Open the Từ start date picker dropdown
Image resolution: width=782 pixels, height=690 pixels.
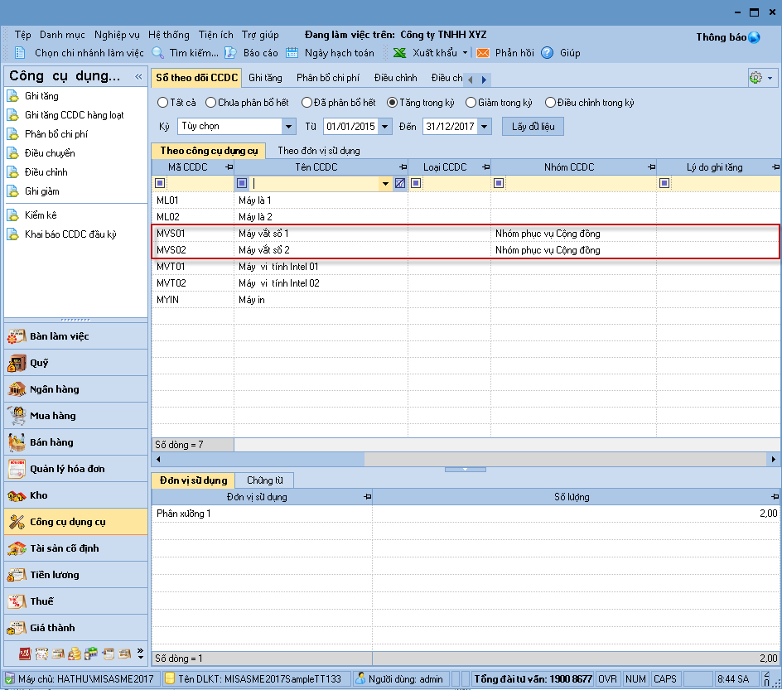point(385,127)
